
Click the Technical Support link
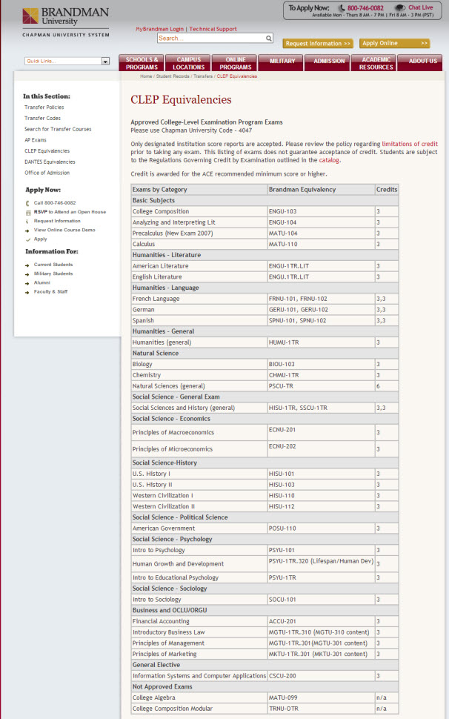click(x=213, y=29)
